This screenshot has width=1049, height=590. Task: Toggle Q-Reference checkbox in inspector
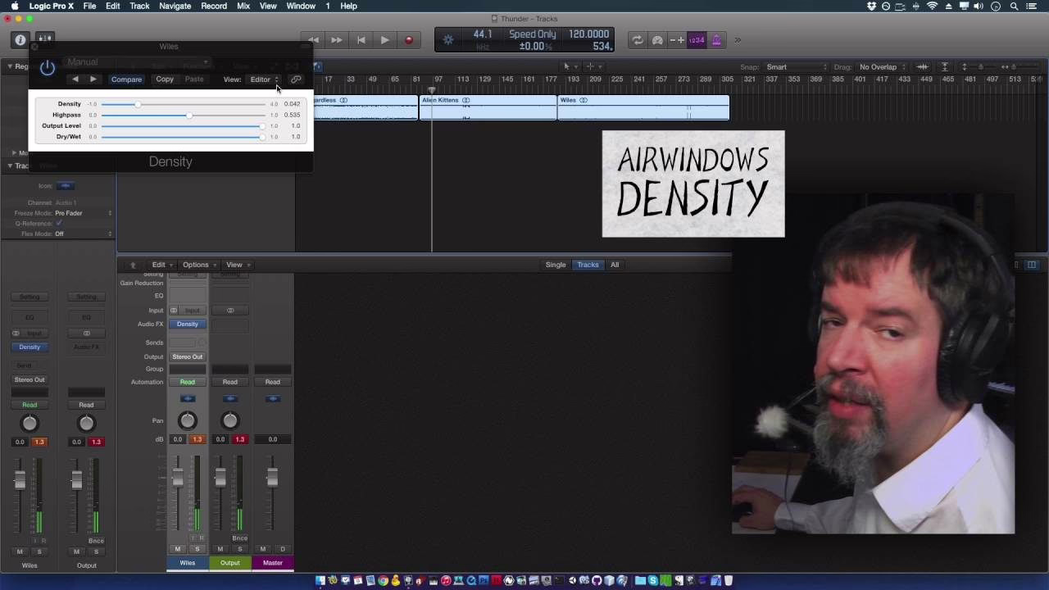(x=58, y=224)
